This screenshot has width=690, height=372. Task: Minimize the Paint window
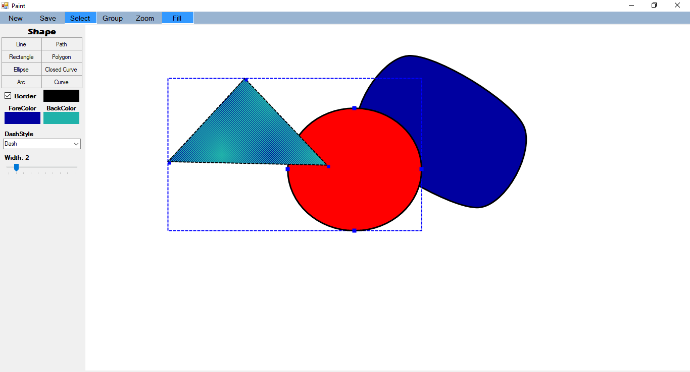631,6
